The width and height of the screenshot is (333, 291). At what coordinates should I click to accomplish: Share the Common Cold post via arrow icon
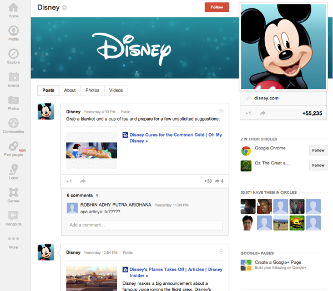point(83,181)
